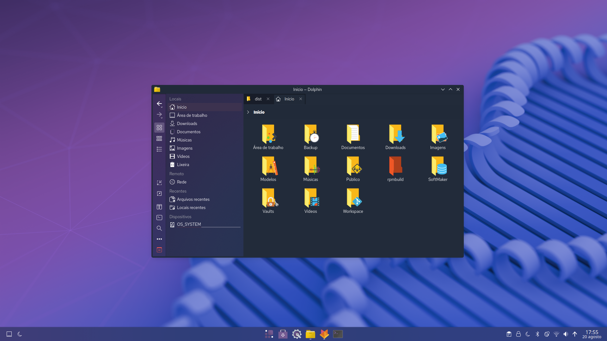The image size is (607, 341).
Task: Select the rpmbuild folder
Action: [x=395, y=169]
